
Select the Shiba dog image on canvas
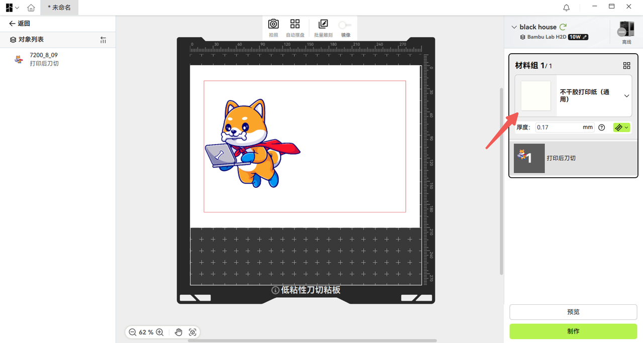pyautogui.click(x=252, y=143)
